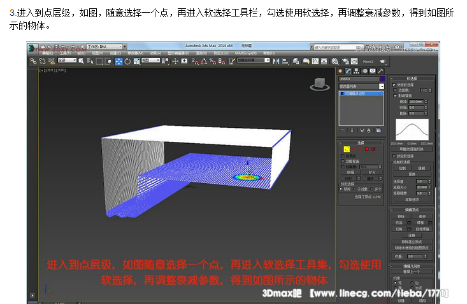Open the reference coordinate system dropdown
Screen dimensions: 467x304
point(151,60)
